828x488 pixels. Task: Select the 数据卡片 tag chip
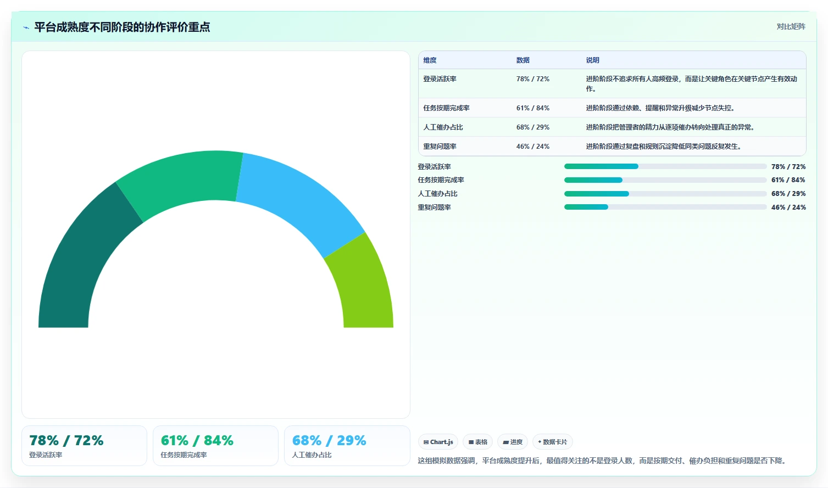coord(552,442)
